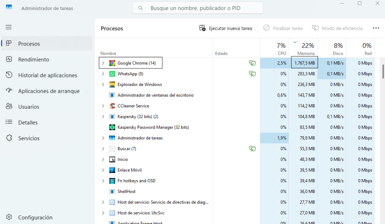Open Historial de aplicaciones page

pos(47,75)
